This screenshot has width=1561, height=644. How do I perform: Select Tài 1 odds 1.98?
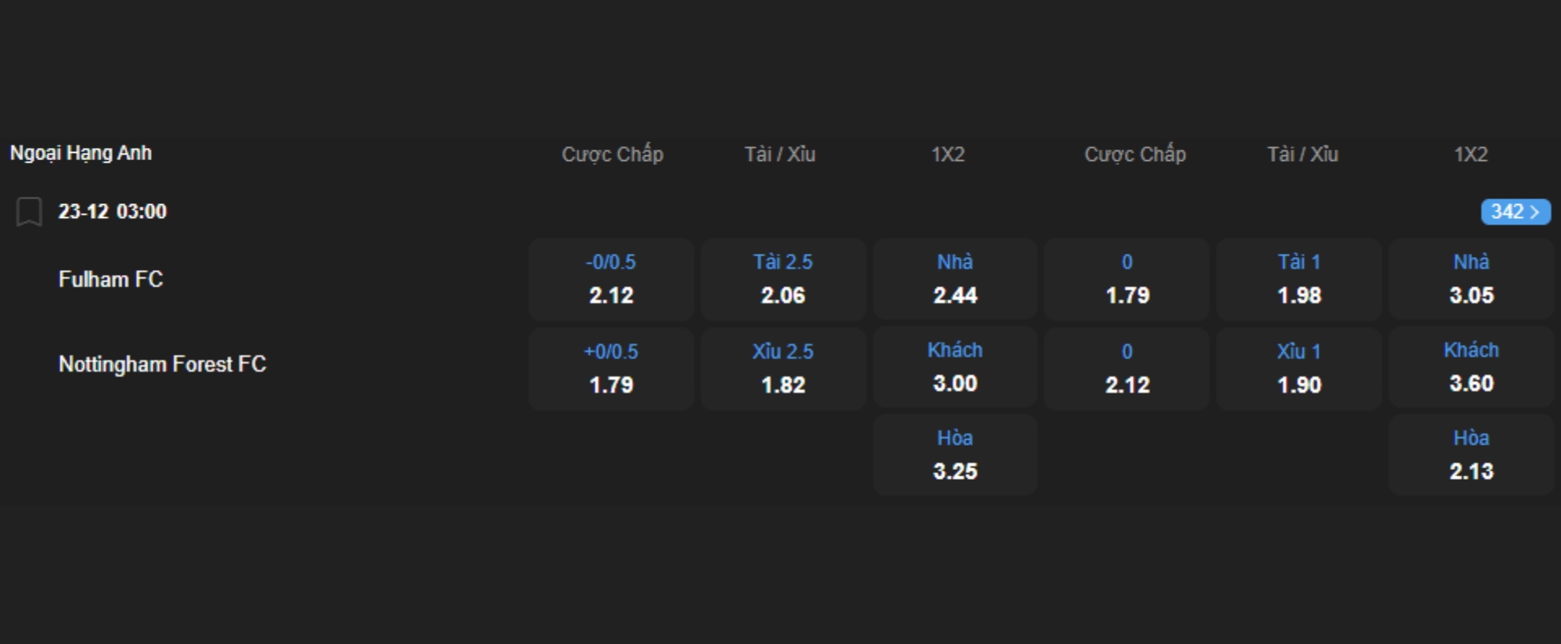point(1299,279)
